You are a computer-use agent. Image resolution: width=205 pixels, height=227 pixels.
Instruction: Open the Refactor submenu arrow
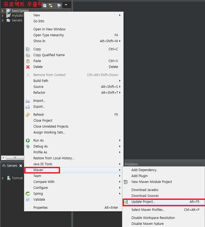[120, 93]
